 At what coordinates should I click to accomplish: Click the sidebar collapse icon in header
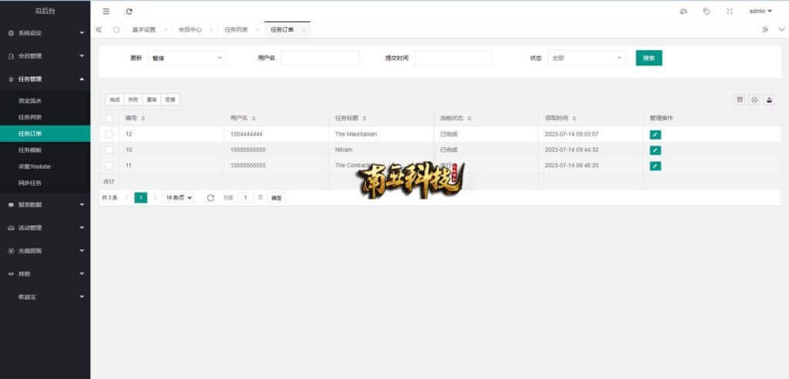coord(106,12)
